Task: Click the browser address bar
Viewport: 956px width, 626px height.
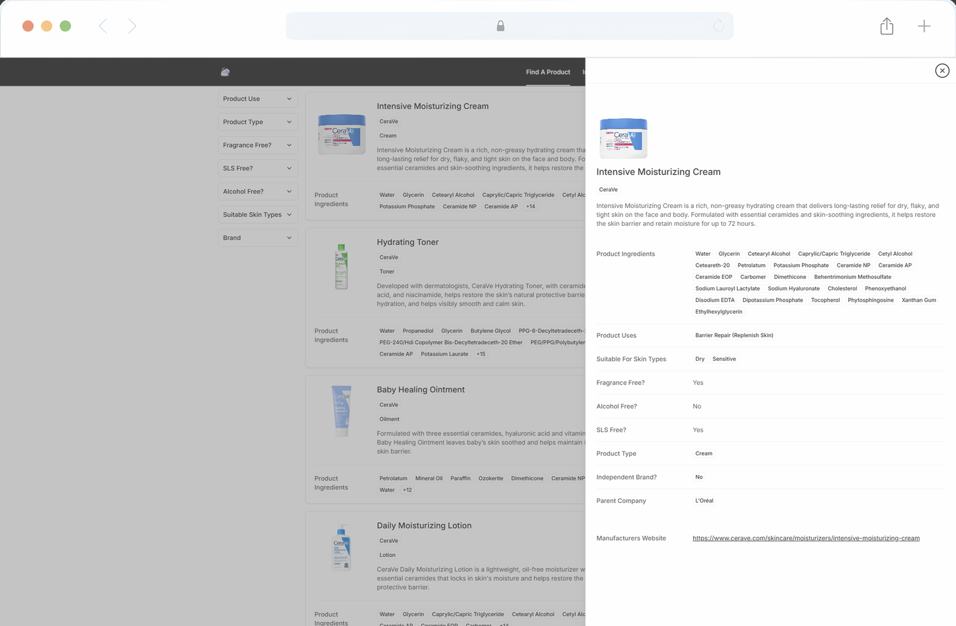Action: click(x=510, y=26)
